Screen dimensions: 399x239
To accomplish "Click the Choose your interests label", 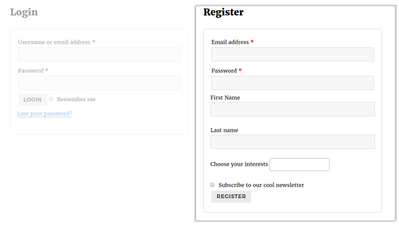I will pos(239,164).
